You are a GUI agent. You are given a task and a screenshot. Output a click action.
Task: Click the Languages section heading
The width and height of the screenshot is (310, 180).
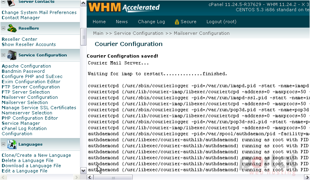(30, 144)
